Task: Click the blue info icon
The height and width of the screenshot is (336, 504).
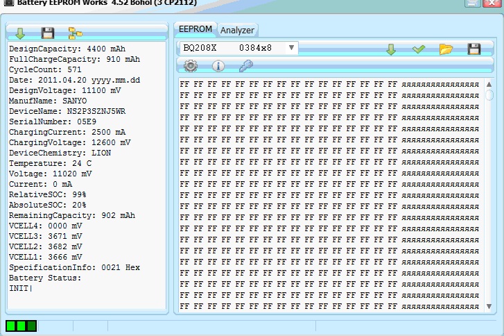Action: pyautogui.click(x=218, y=66)
